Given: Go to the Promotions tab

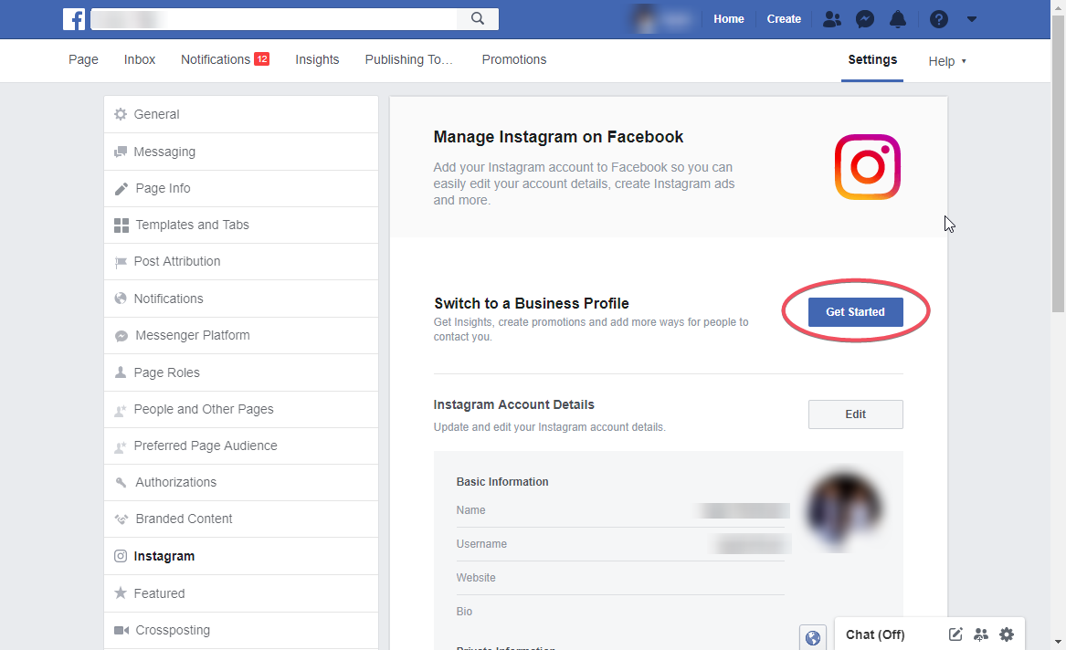Looking at the screenshot, I should click(514, 59).
